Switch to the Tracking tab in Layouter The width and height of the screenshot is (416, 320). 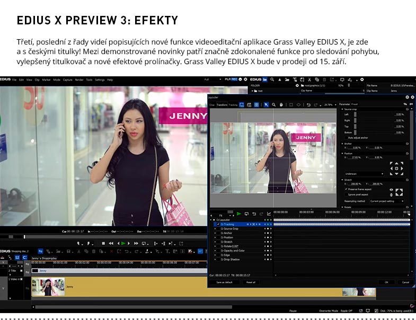tap(233, 105)
